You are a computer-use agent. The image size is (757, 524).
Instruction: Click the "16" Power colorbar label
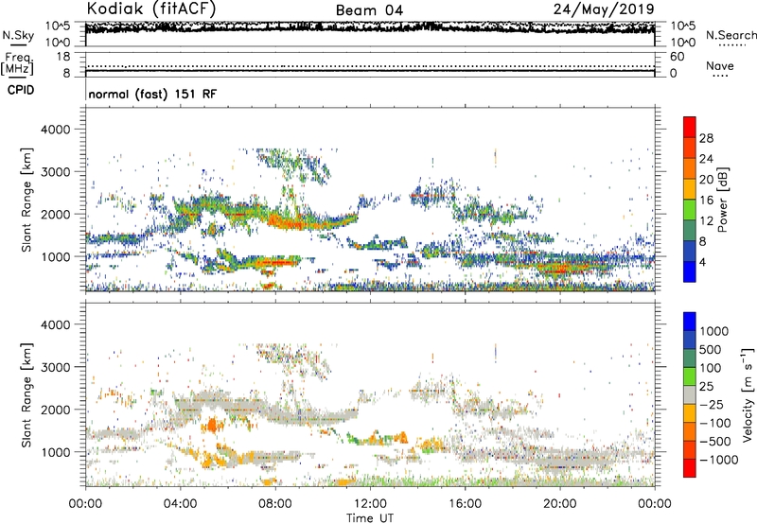click(x=706, y=201)
